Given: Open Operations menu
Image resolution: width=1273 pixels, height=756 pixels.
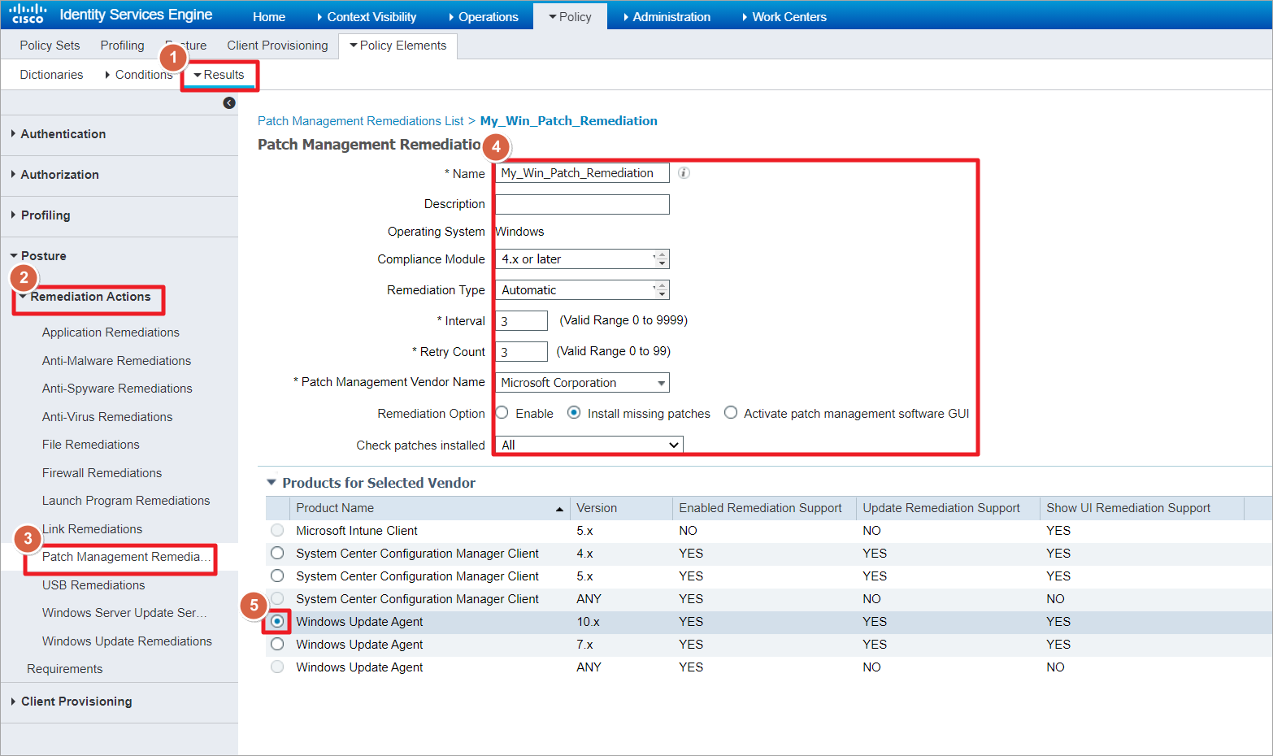Looking at the screenshot, I should 483,16.
